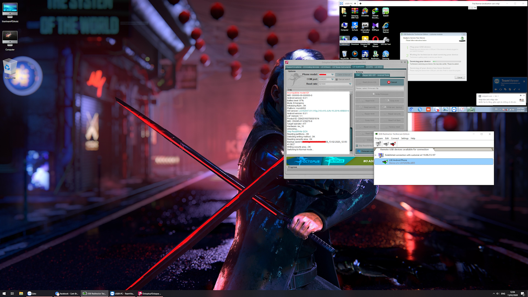This screenshot has width=528, height=297.
Task: Click TeamViewer icon on remote taskbar
Action: click(454, 110)
